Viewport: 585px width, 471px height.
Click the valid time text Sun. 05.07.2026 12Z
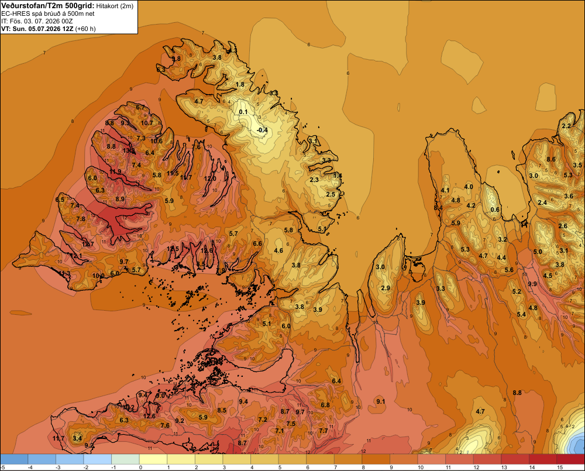(43, 29)
